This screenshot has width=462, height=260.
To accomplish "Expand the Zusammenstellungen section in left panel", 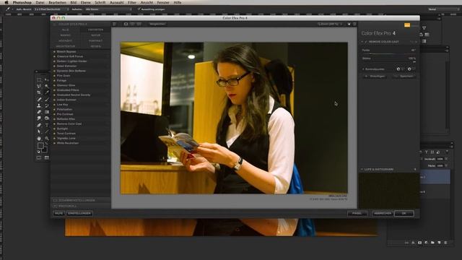I will [55, 200].
